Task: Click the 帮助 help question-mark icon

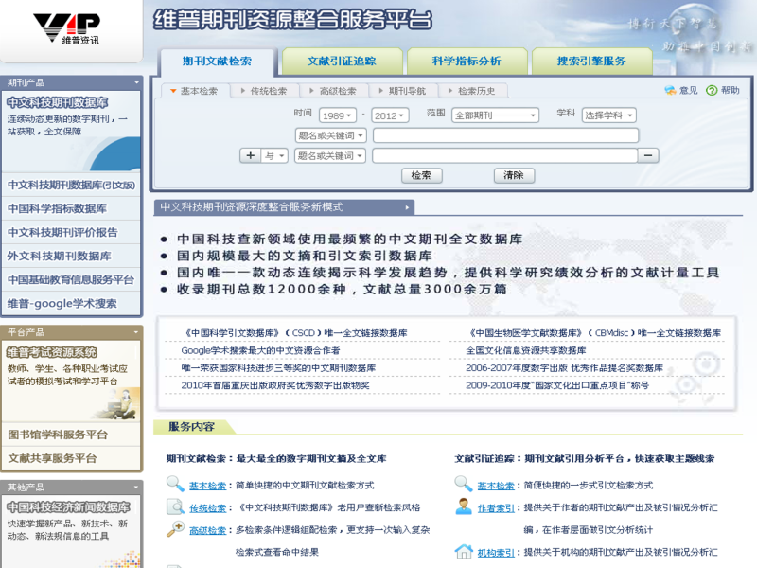Action: (712, 90)
